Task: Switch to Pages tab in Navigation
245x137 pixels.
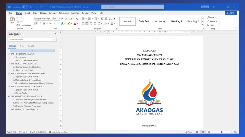Action: coord(22,46)
